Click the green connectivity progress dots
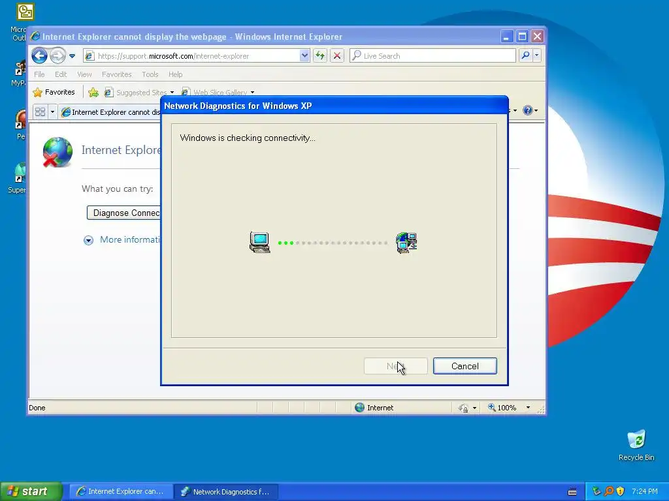 point(286,243)
